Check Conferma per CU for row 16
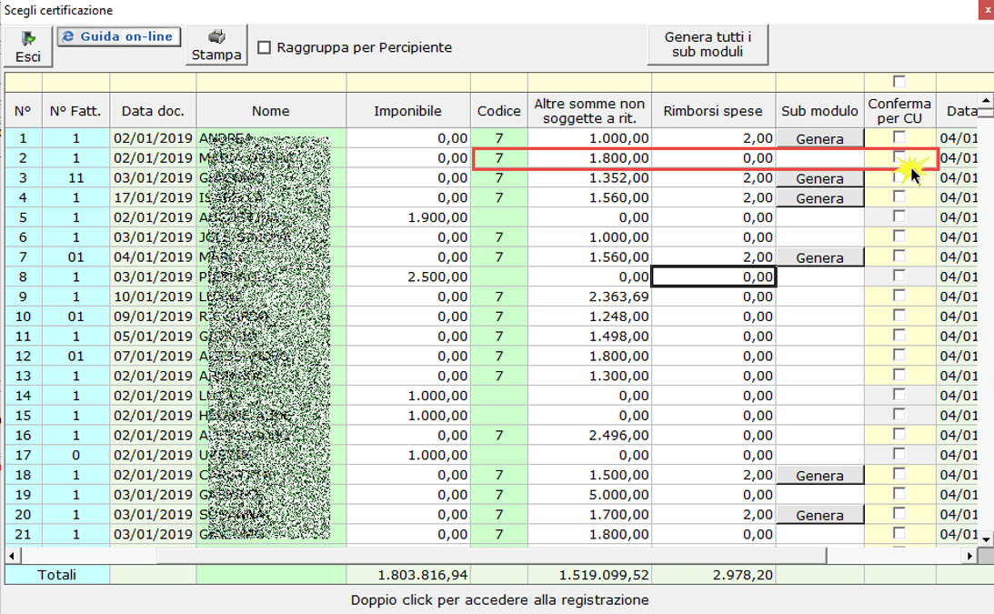 (899, 433)
